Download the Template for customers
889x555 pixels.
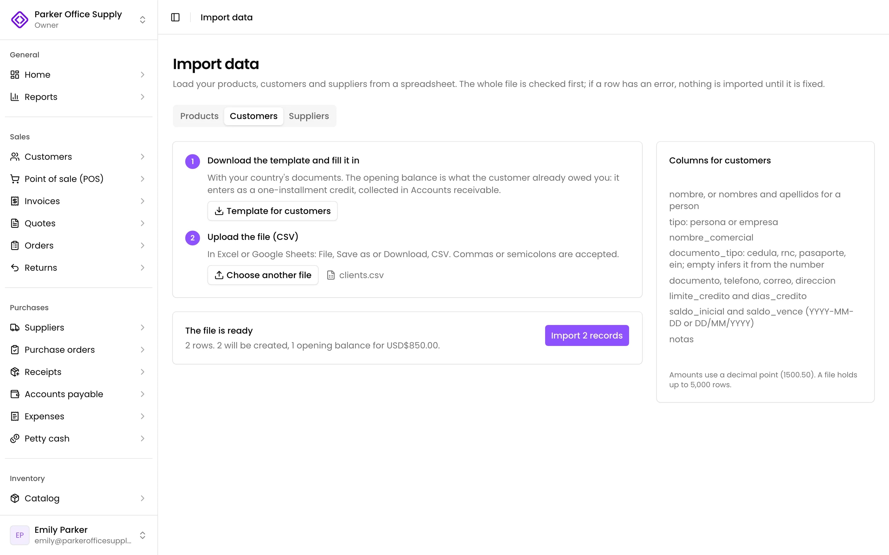coord(272,211)
